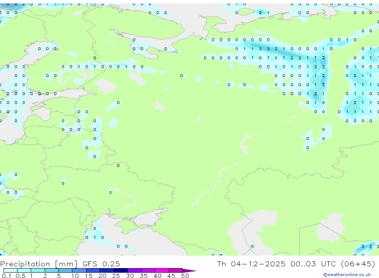Click the 25–30 mm navy legend swatch
Screen dimensions: 379x278
[121, 270]
